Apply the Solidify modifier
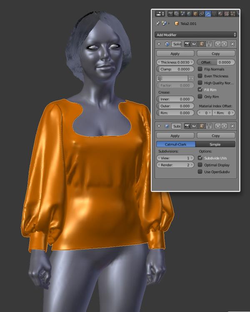This screenshot has height=312, width=250. click(x=175, y=53)
